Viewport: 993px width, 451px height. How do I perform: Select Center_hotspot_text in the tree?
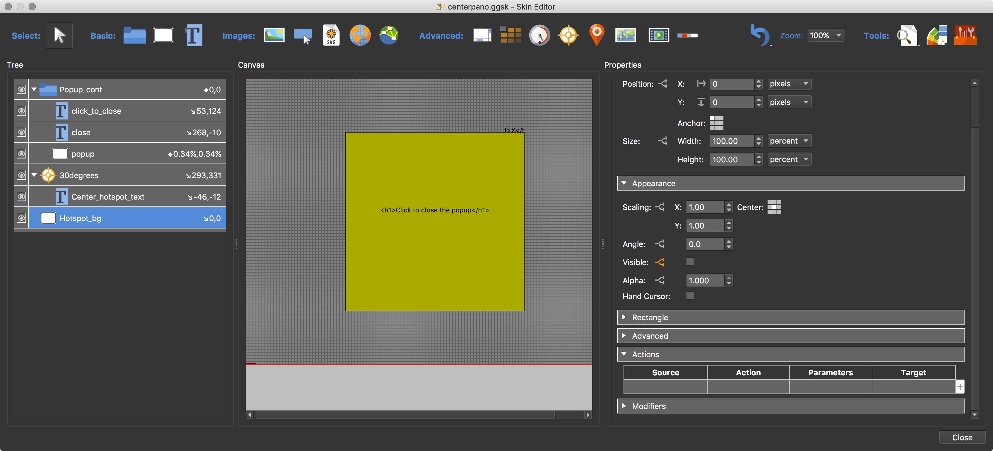tap(127, 196)
